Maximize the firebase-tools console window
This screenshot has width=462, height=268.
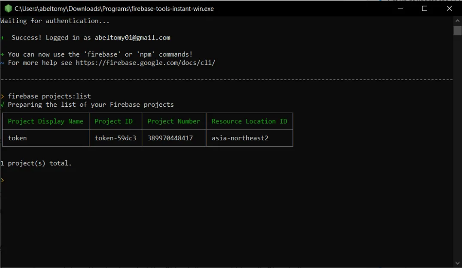point(425,8)
